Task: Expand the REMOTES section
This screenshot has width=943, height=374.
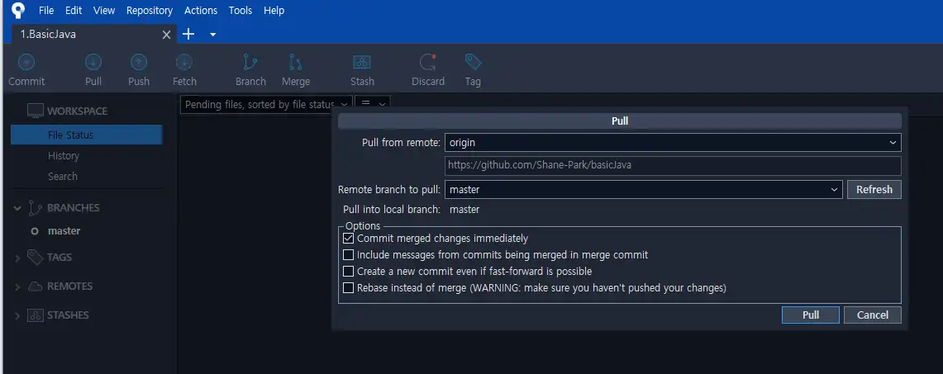Action: [x=17, y=287]
